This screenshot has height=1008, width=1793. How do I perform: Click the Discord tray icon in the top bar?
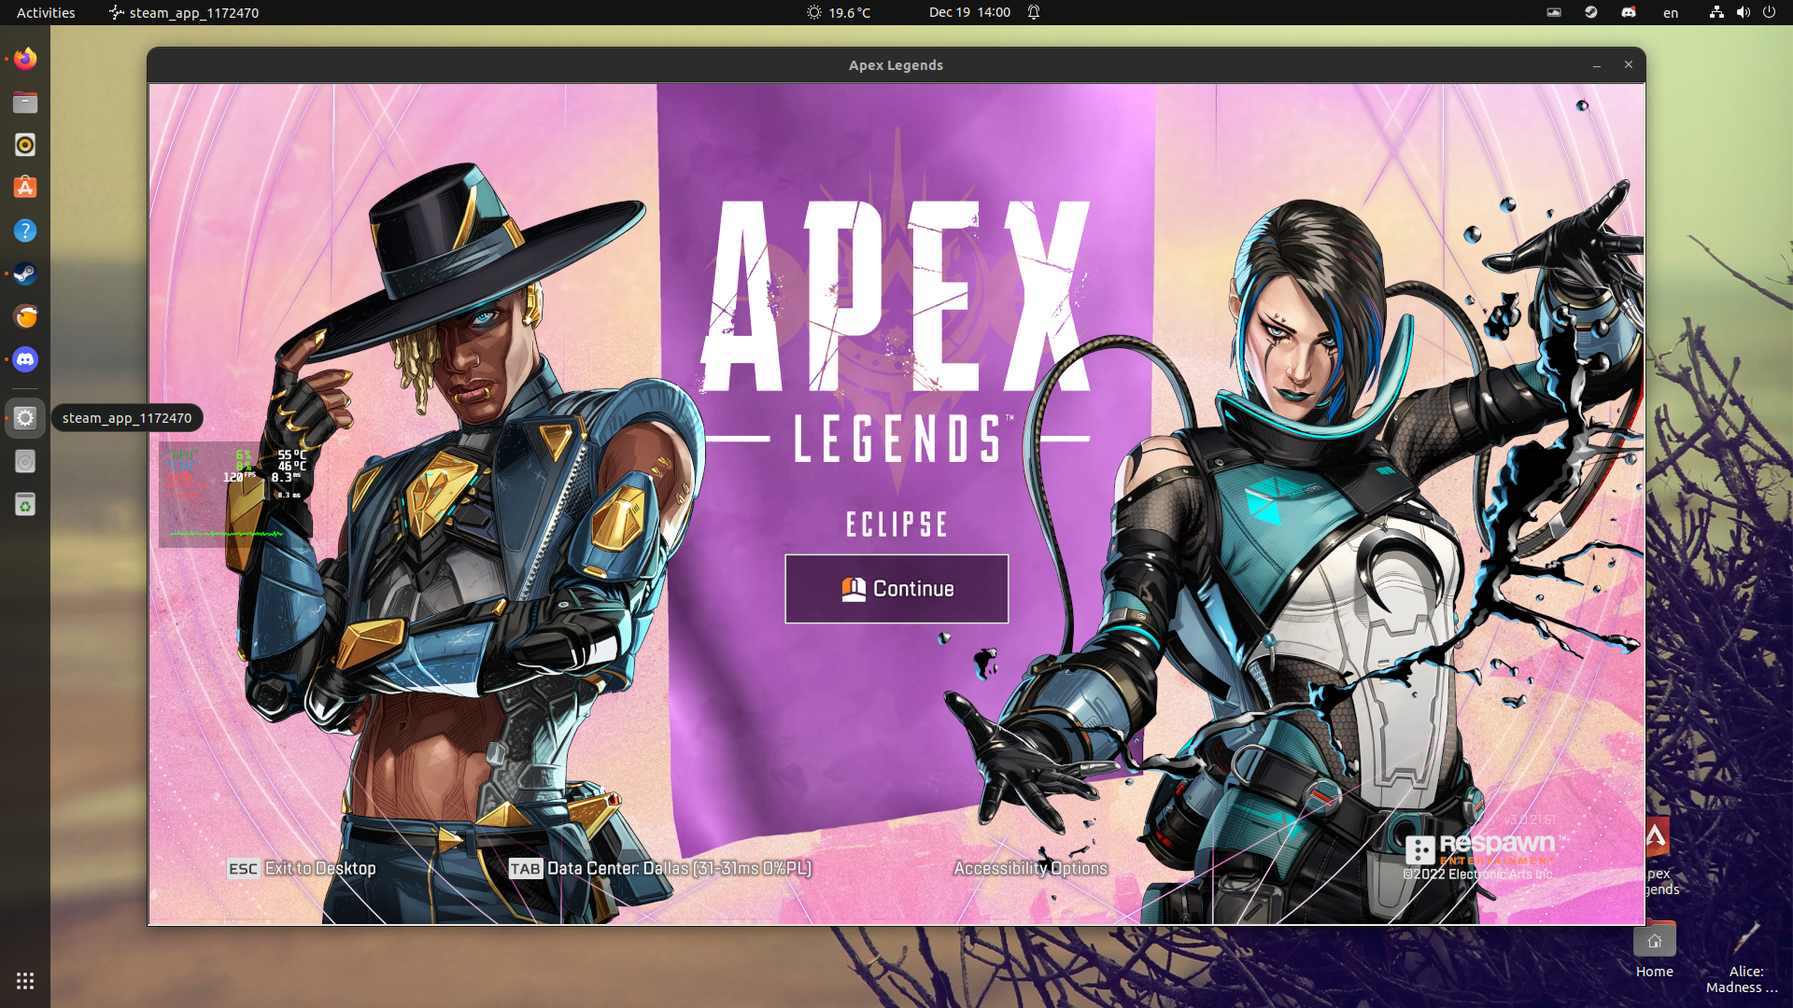(x=1629, y=12)
